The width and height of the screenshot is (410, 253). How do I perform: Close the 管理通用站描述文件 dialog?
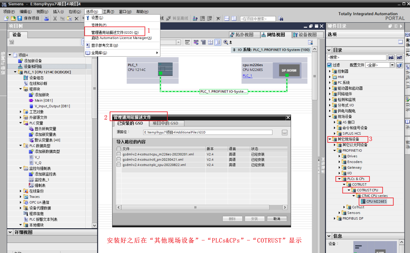288,117
